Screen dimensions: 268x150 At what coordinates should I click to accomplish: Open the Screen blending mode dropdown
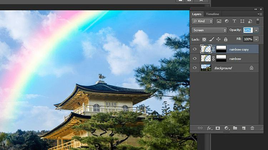coord(209,30)
